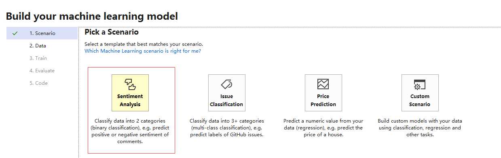Click the "Price Prediction" tile label
Screen dimensions: 501x158
323,100
